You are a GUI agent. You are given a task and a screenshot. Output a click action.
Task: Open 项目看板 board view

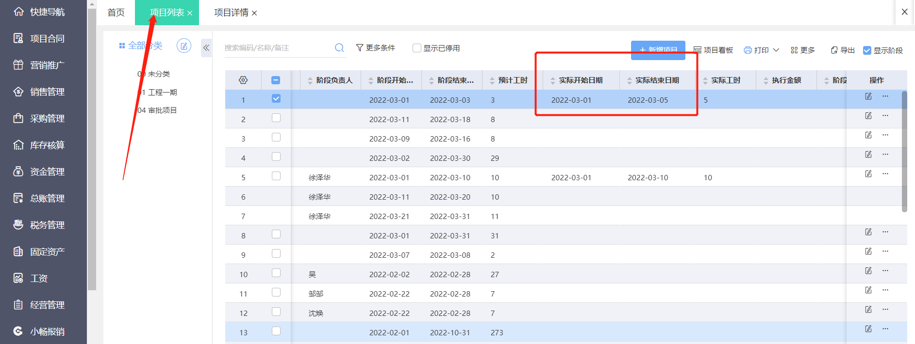tap(713, 50)
